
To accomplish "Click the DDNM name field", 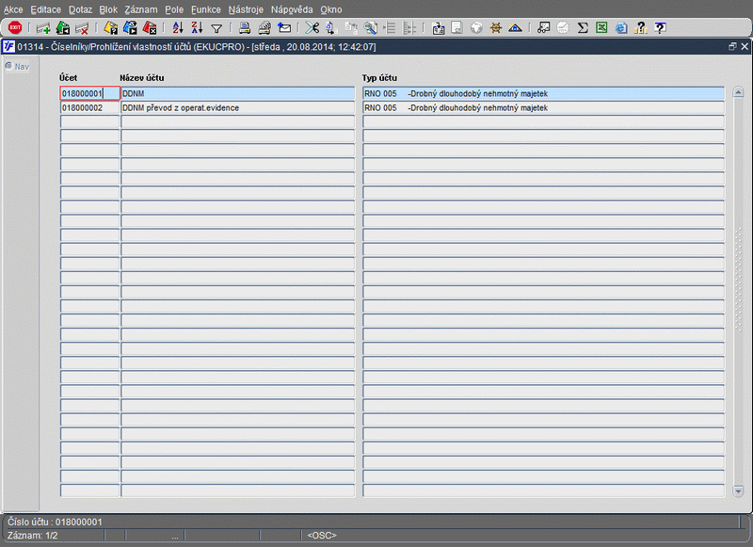I will click(x=238, y=93).
